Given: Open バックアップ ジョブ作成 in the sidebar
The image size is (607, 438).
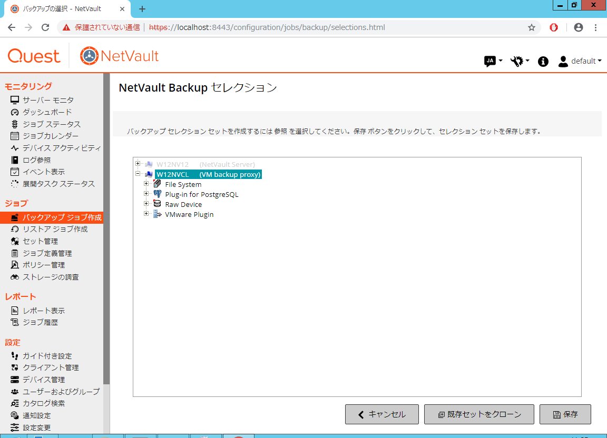Looking at the screenshot, I should pyautogui.click(x=52, y=217).
